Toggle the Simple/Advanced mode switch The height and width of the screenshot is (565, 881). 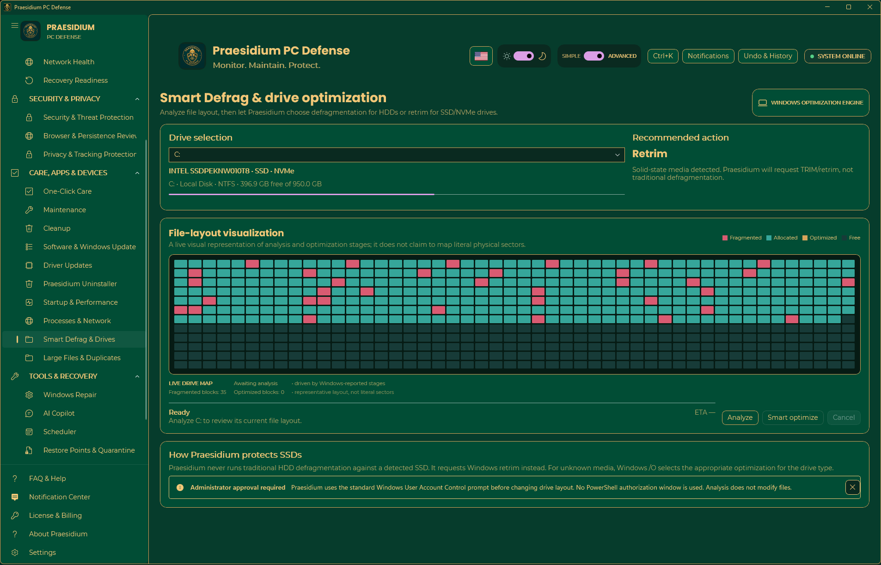tap(594, 56)
